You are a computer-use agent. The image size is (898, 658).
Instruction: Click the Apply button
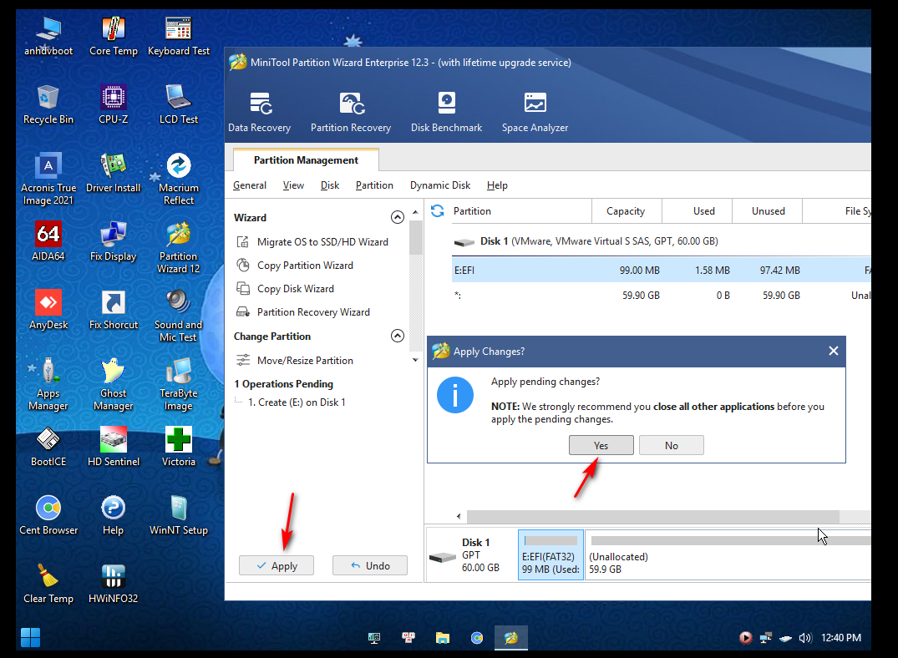pyautogui.click(x=277, y=565)
